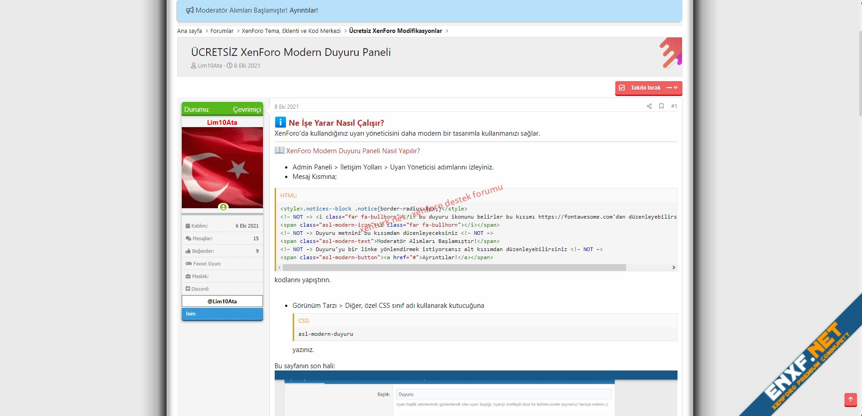
Task: Click the 'Takibi bırak' button
Action: 641,88
